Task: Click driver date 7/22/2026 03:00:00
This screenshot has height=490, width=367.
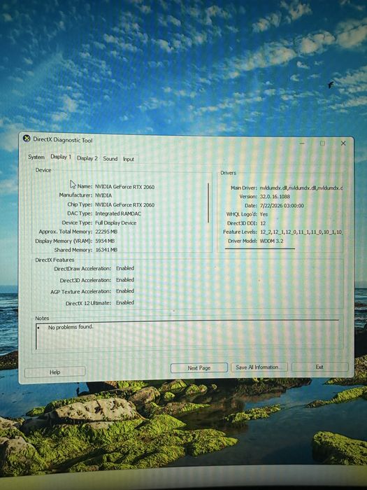Action: pyautogui.click(x=282, y=206)
